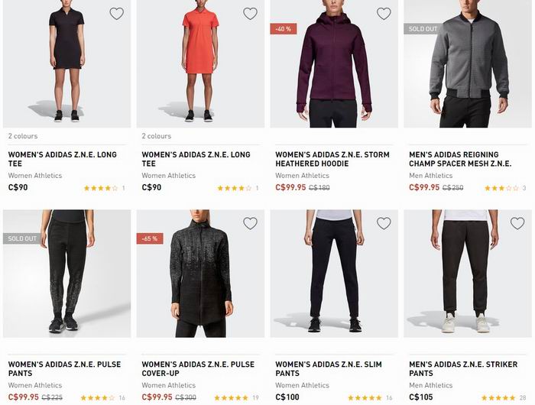View the red Long Tee product image
The width and height of the screenshot is (535, 405).
click(200, 63)
